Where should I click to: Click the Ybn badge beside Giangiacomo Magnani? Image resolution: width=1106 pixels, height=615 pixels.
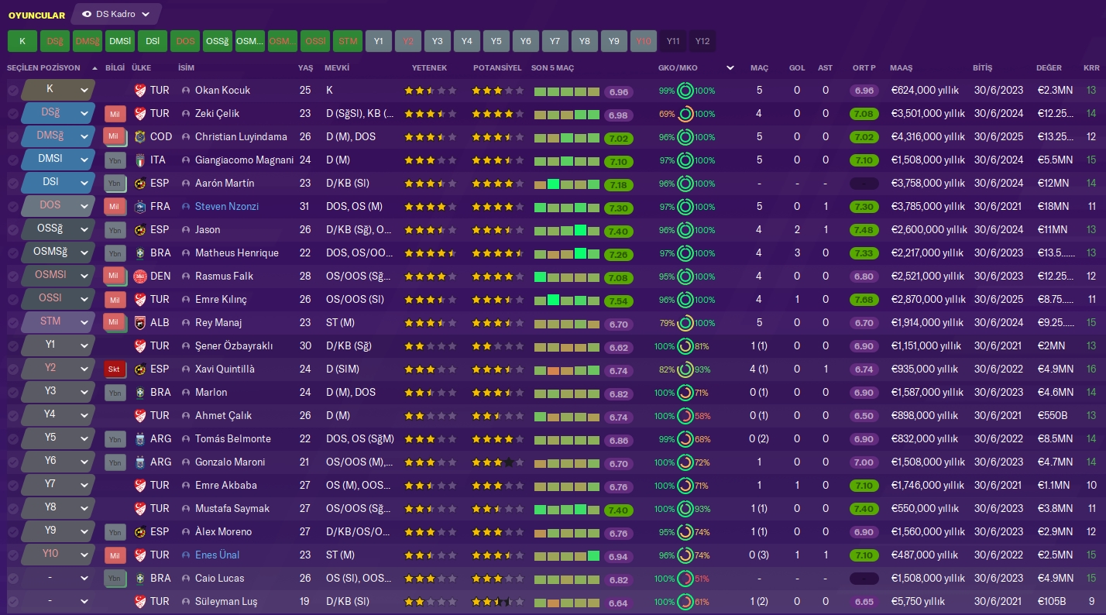point(115,160)
